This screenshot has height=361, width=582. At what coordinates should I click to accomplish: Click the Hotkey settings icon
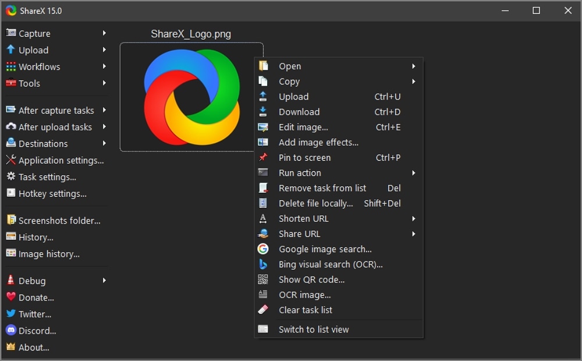[x=10, y=193]
